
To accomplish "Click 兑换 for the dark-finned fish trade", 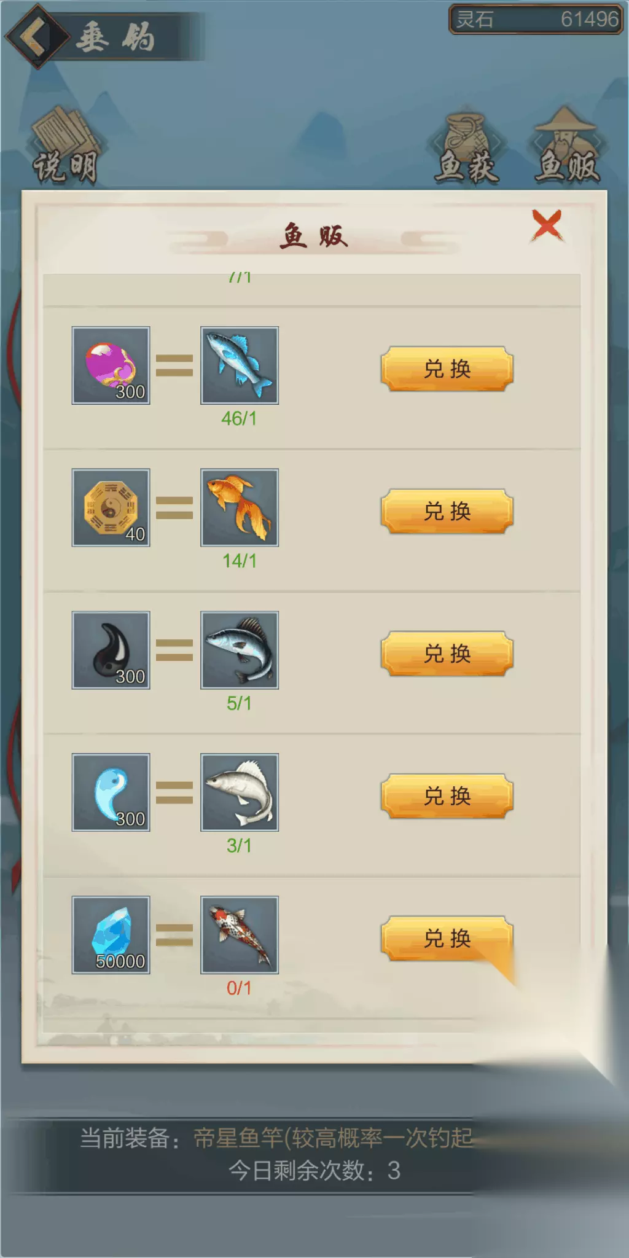I will click(447, 654).
